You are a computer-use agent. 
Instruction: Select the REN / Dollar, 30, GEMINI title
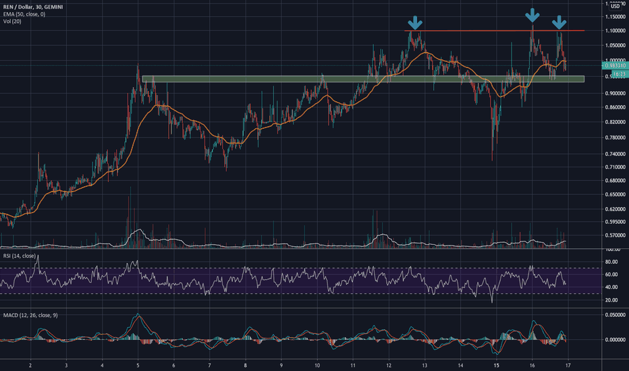33,7
